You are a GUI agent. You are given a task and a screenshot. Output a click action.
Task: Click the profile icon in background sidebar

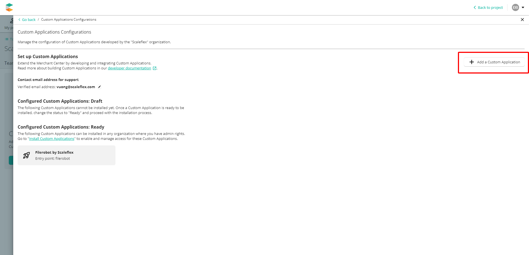click(x=12, y=20)
